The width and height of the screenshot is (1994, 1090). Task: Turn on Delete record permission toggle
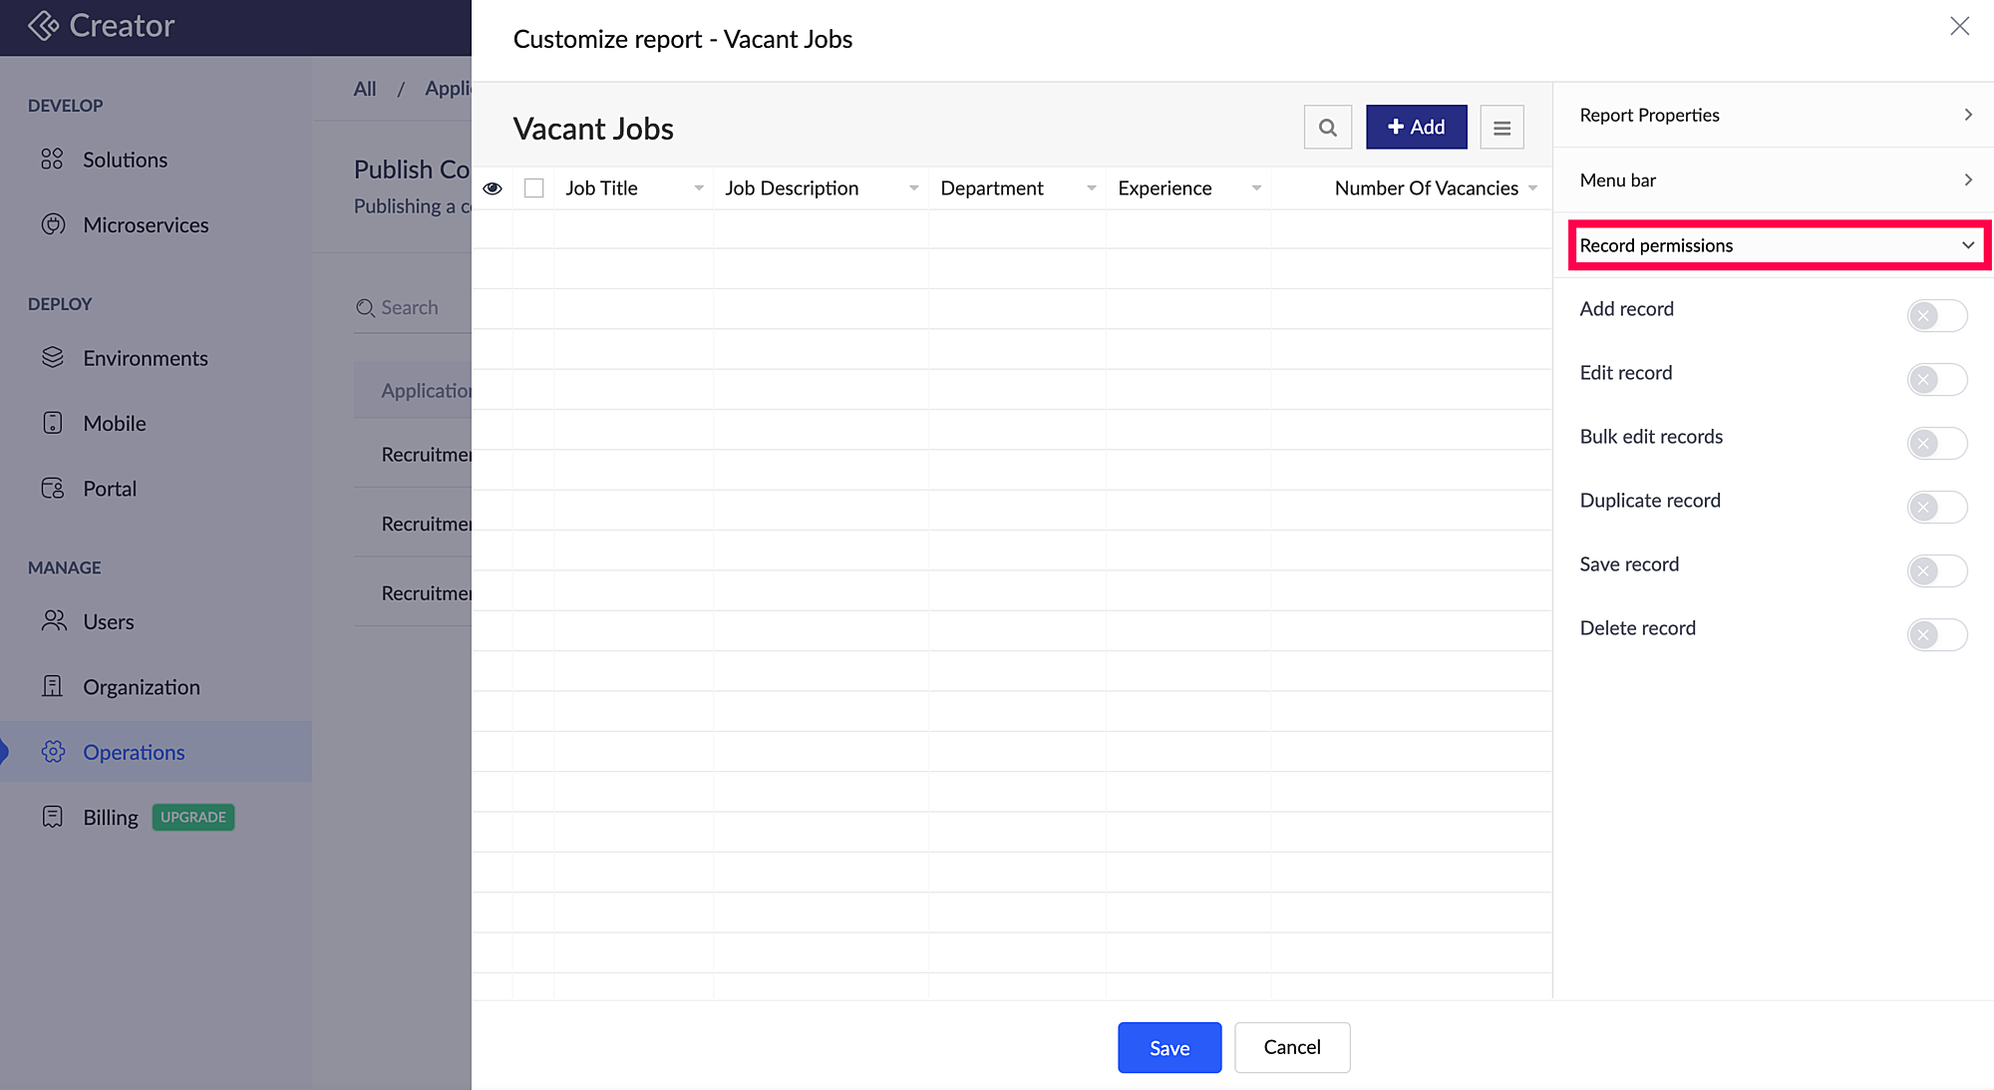1936,635
